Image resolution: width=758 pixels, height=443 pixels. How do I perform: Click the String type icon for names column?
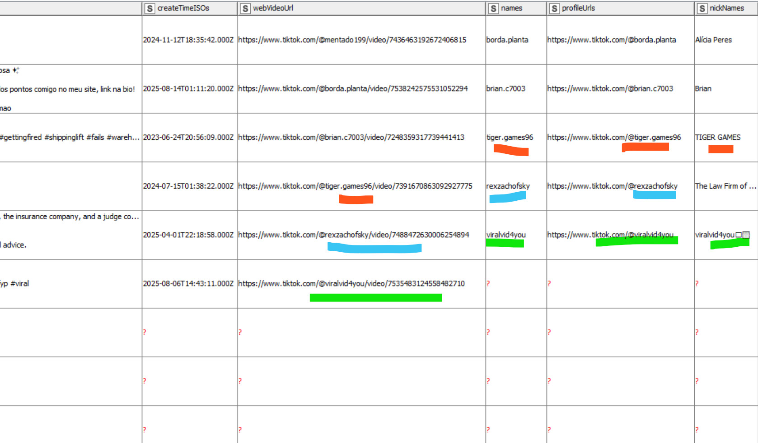[493, 9]
